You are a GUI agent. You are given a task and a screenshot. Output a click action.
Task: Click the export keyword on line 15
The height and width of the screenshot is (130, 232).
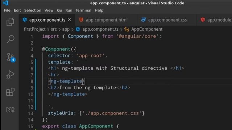pyautogui.click(x=51, y=126)
